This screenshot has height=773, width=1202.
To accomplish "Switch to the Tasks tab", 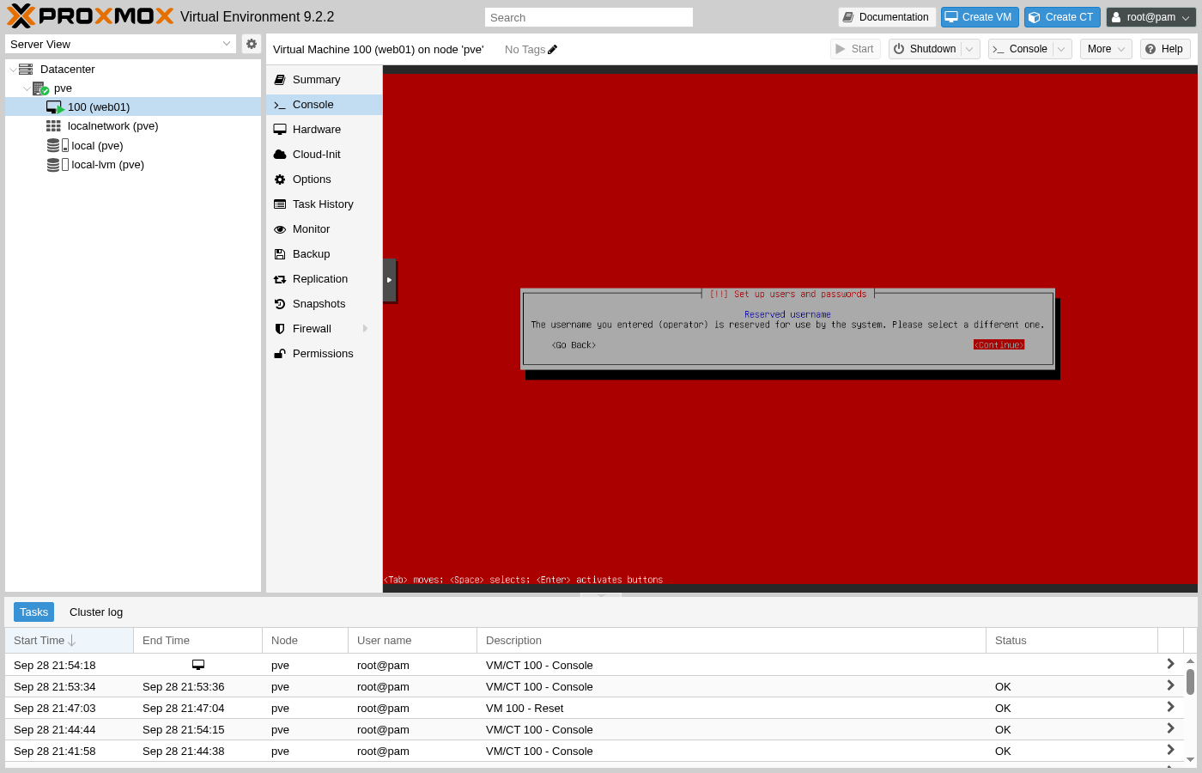I will coord(33,612).
